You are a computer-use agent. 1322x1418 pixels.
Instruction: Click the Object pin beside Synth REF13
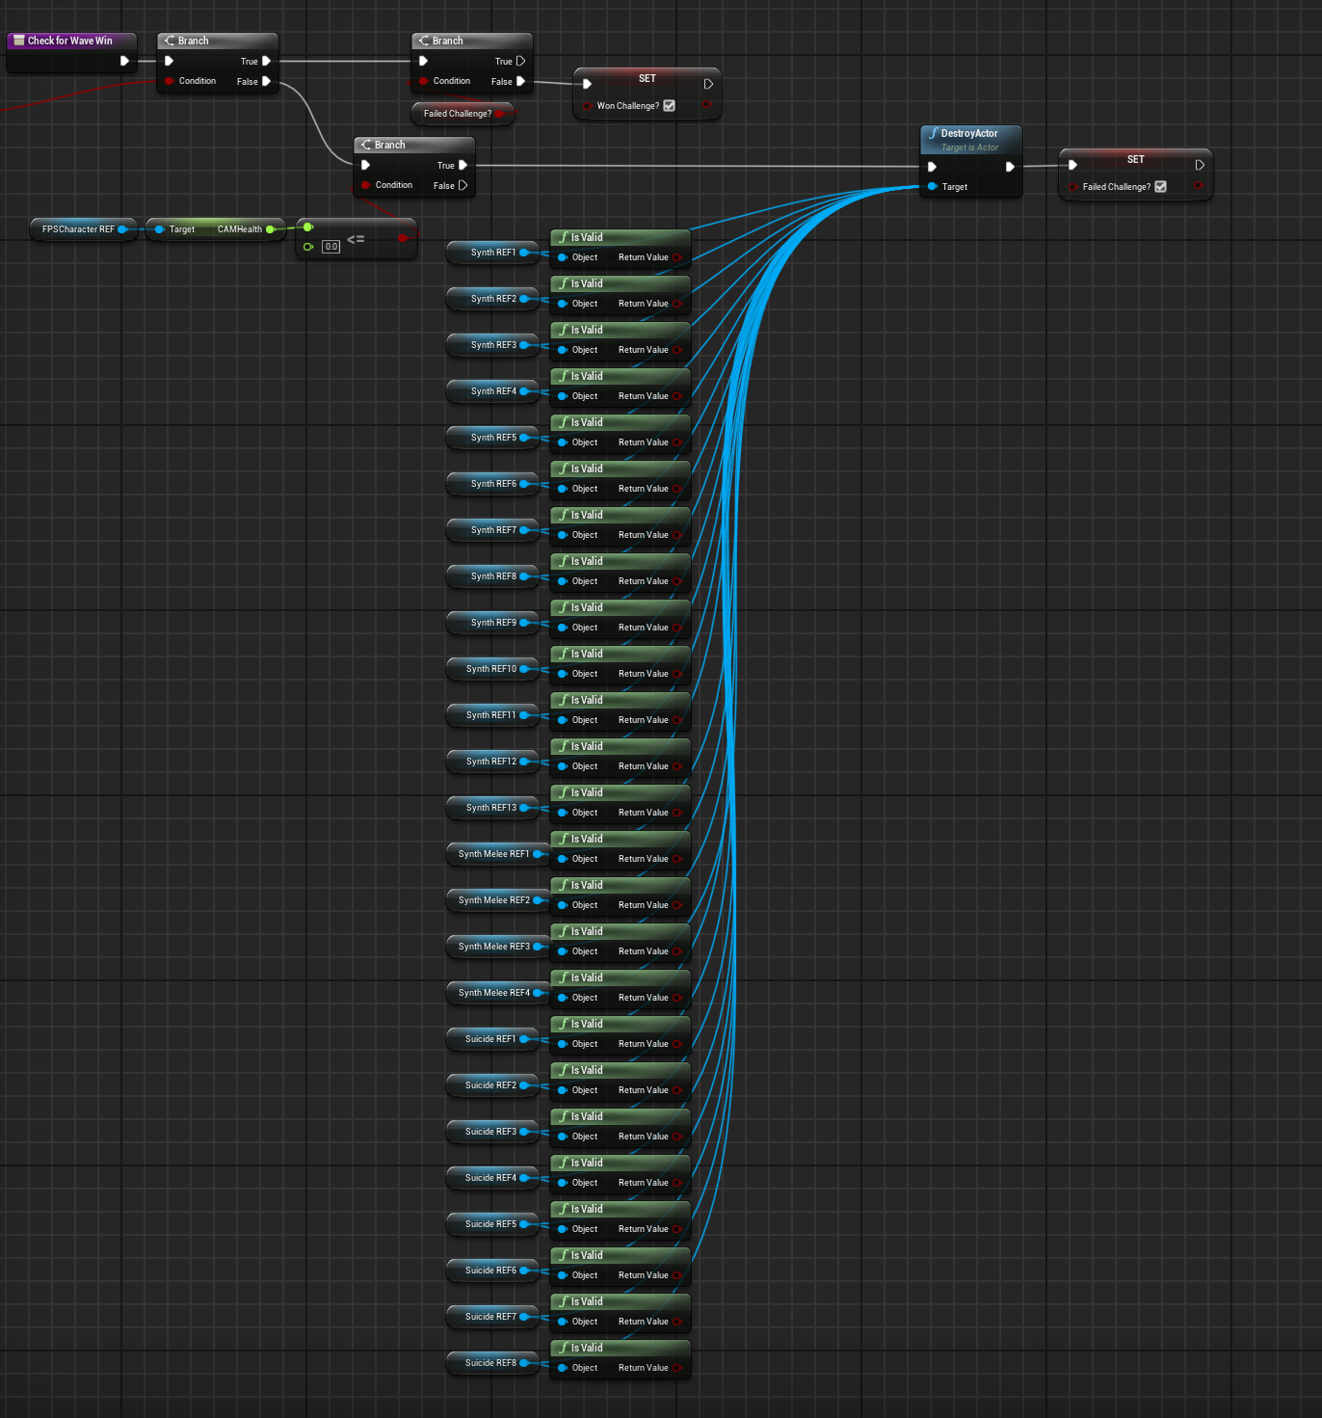[563, 813]
